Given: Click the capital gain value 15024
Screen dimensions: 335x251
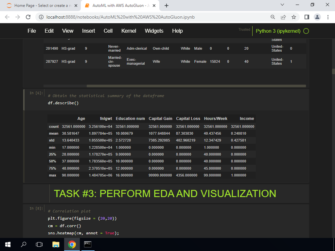Looking at the screenshot, I should click(215, 61).
